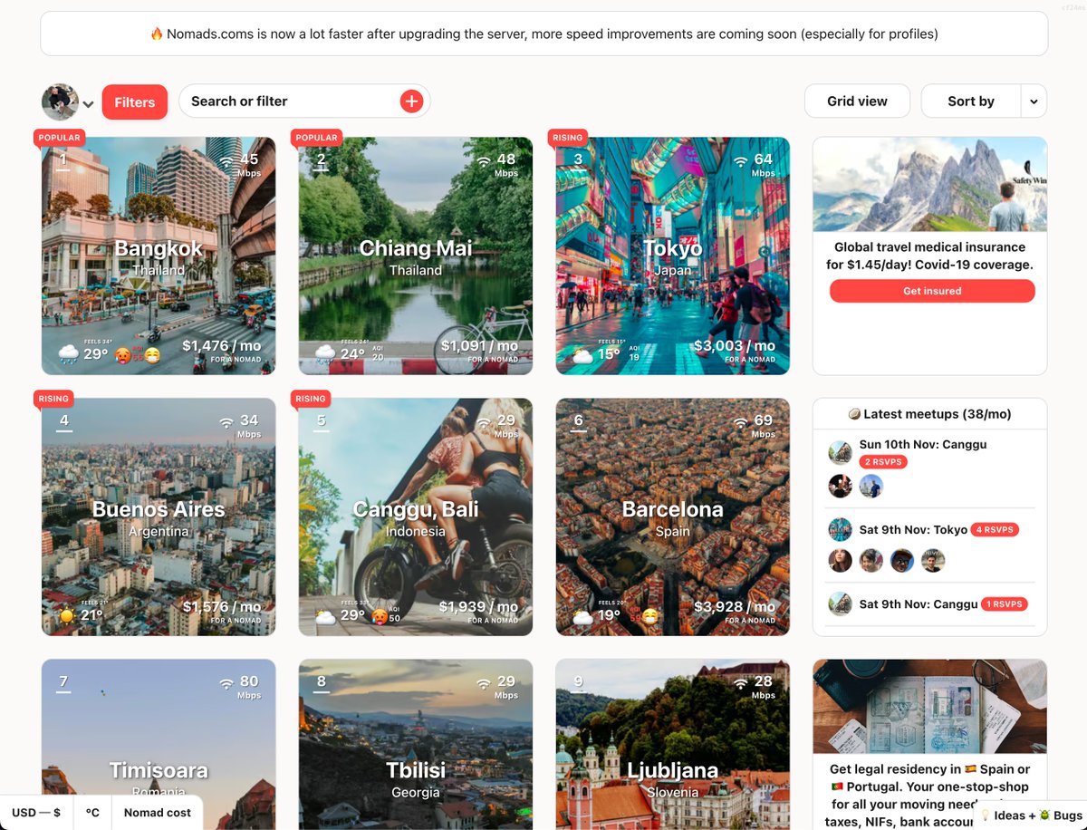Open the profile avatar menu
Screen dimensions: 1087x830
coord(68,102)
